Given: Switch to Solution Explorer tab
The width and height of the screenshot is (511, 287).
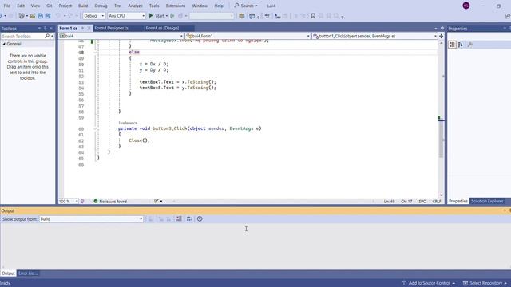Looking at the screenshot, I should 487,201.
